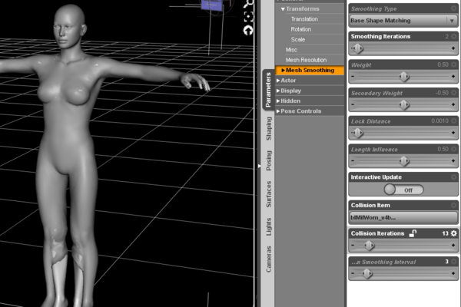This screenshot has height=307, width=461.
Task: Click the plus on Secondary Weight slider
Action: click(x=453, y=104)
